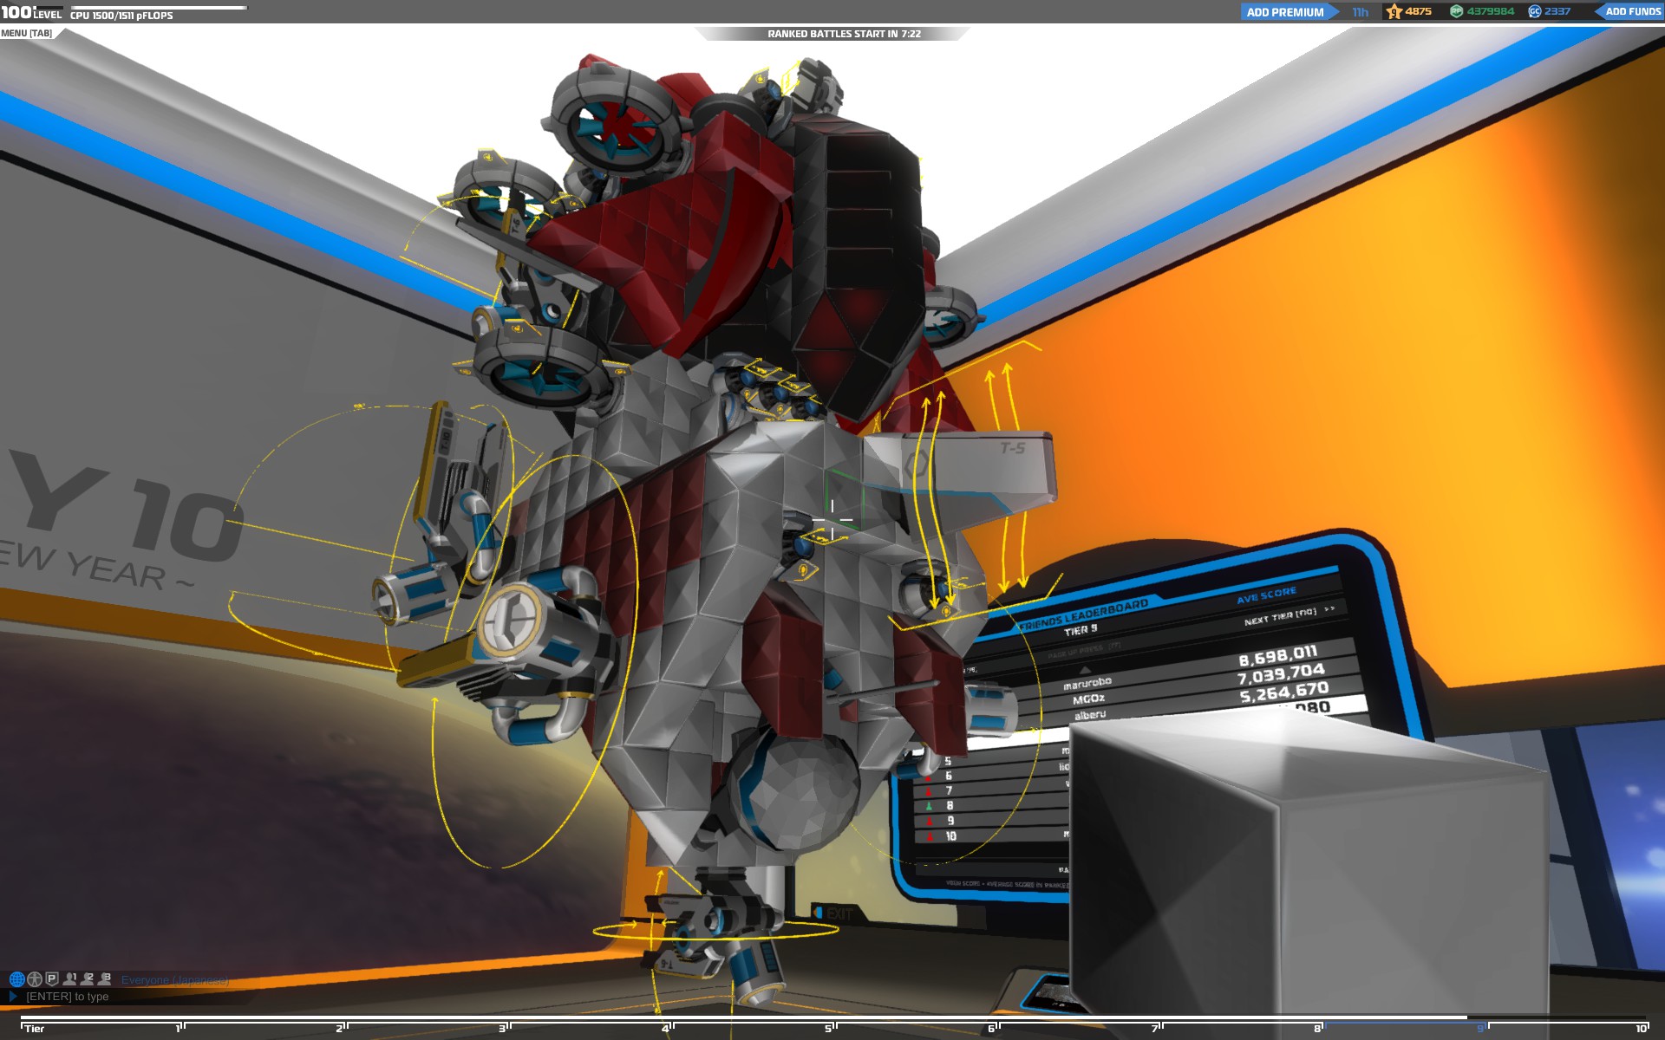Select the global chat globe icon
The height and width of the screenshot is (1040, 1665).
click(x=16, y=979)
